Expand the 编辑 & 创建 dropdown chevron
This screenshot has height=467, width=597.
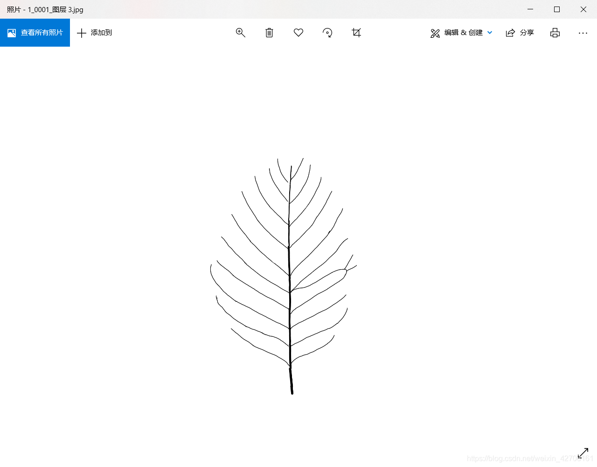490,33
